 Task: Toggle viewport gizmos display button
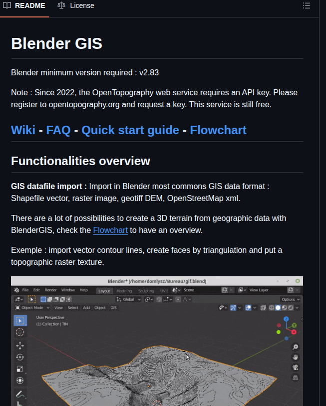[x=233, y=308]
